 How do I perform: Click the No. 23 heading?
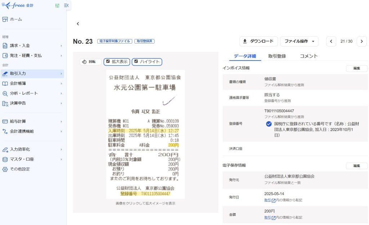tap(83, 41)
